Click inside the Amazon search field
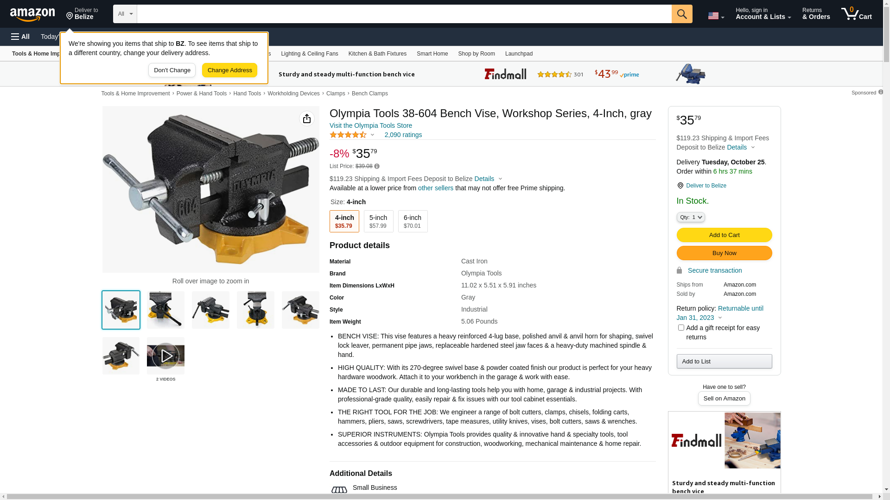 click(x=404, y=14)
